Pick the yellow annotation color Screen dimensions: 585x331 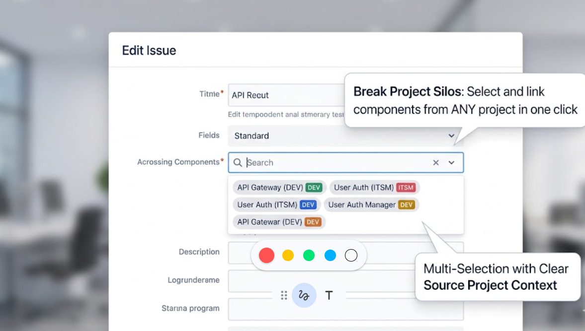pyautogui.click(x=288, y=255)
